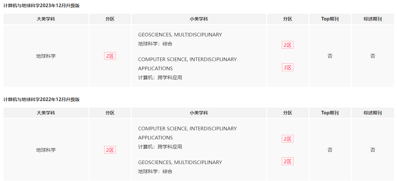This screenshot has height=181, width=397.
Task: Select 计算机：跨学科应用 text in 2023 table
Action: point(160,77)
